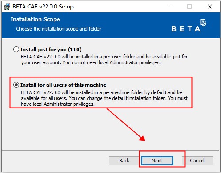Image resolution: width=221 pixels, height=173 pixels.
Task: Minimize the Setup window
Action: [170, 7]
